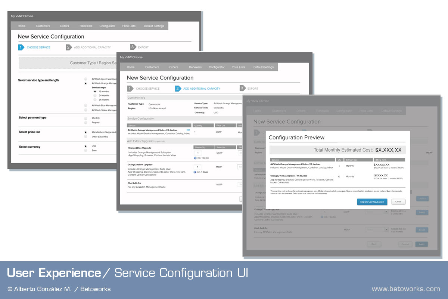Open Customers in the rear window menu

coord(43,26)
